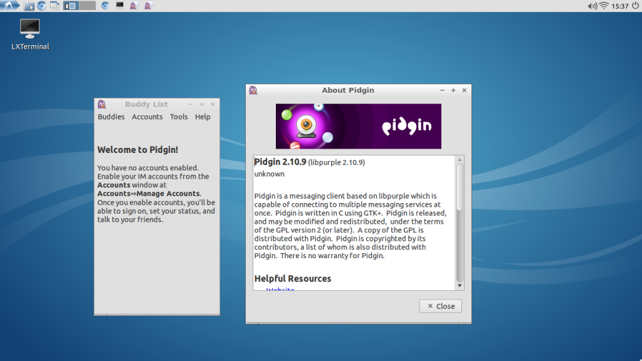The width and height of the screenshot is (642, 361).
Task: Click the "Buddy List" window title
Action: (x=147, y=105)
